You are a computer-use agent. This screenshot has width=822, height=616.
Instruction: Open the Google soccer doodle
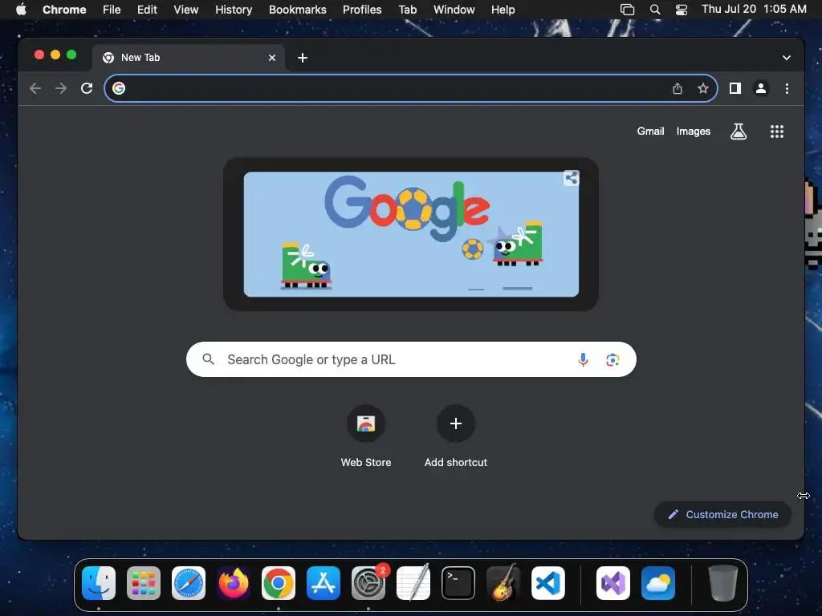(411, 234)
